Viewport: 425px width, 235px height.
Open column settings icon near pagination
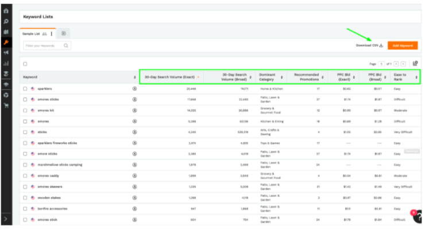pos(415,64)
